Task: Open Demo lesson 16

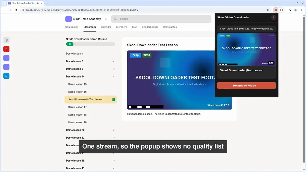Action: click(78, 92)
